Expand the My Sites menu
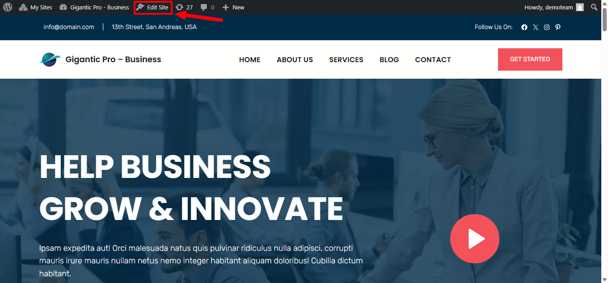Image resolution: width=608 pixels, height=283 pixels. pyautogui.click(x=35, y=7)
